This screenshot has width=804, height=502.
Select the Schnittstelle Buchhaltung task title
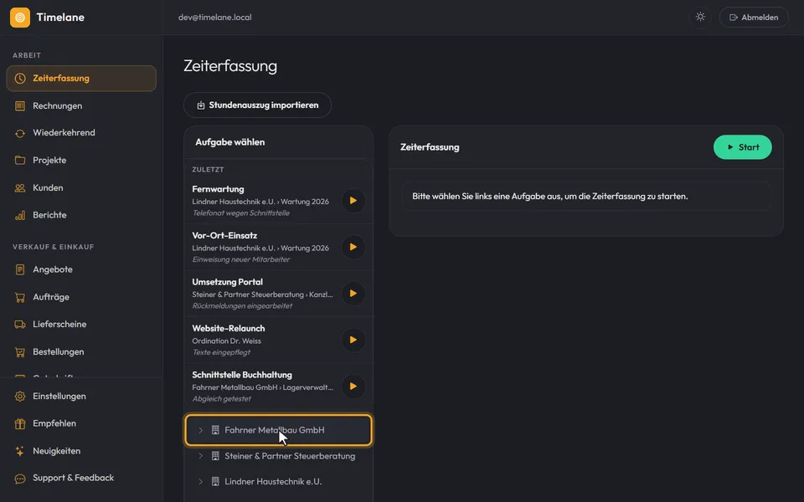coord(242,375)
